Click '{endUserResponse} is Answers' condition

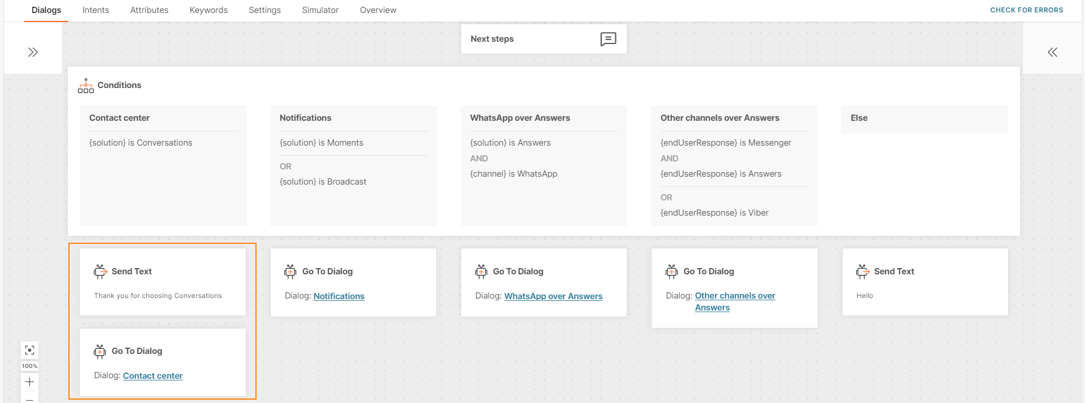point(721,174)
